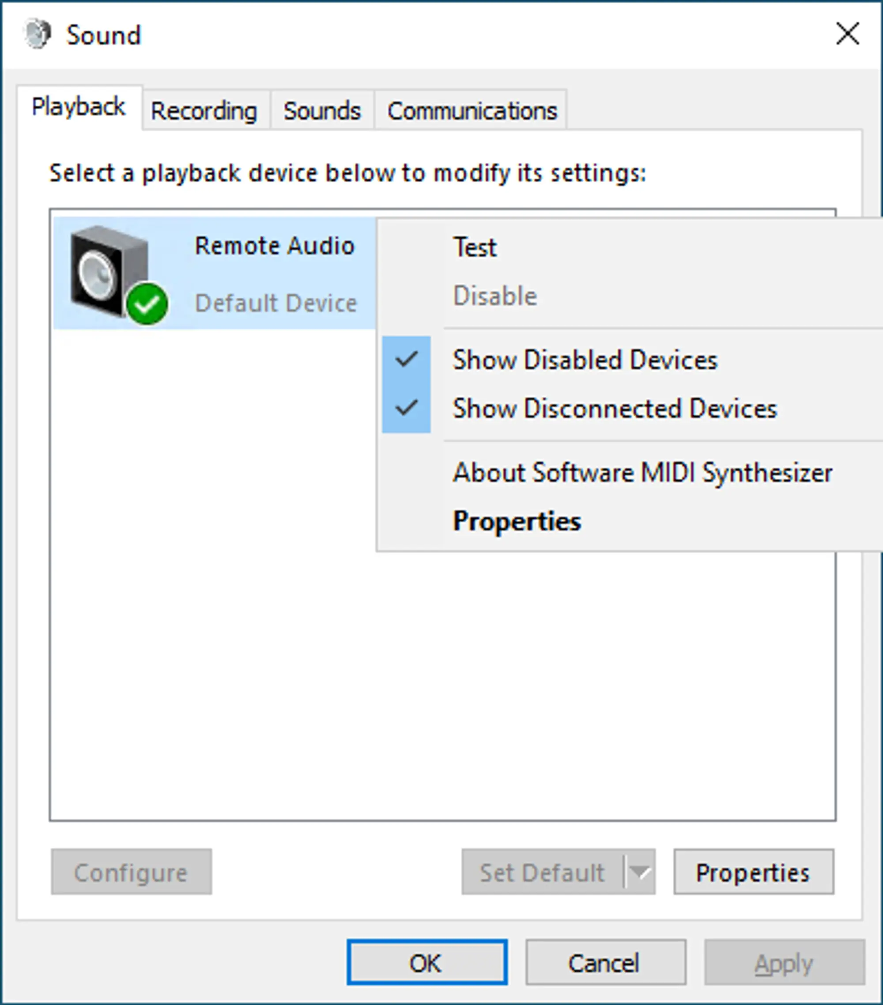
Task: Switch to the Recording tab
Action: pyautogui.click(x=204, y=109)
